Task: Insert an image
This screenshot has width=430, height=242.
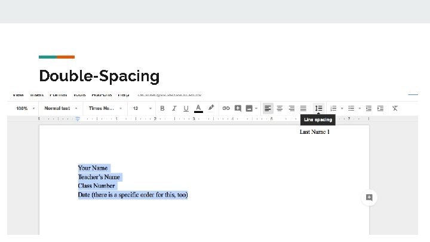Action: click(x=249, y=108)
